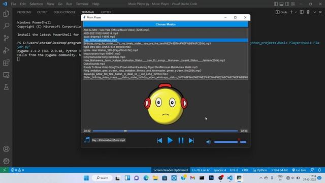
Task: Pause the current song
Action: (x=181, y=140)
